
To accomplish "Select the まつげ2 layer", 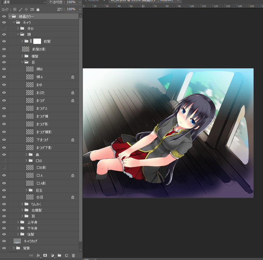I will pos(43,108).
